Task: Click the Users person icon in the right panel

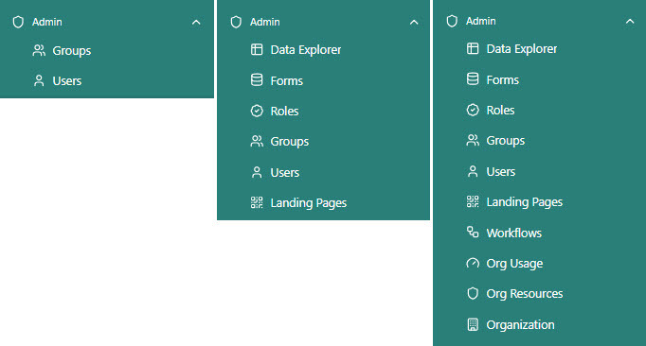Action: tap(473, 171)
